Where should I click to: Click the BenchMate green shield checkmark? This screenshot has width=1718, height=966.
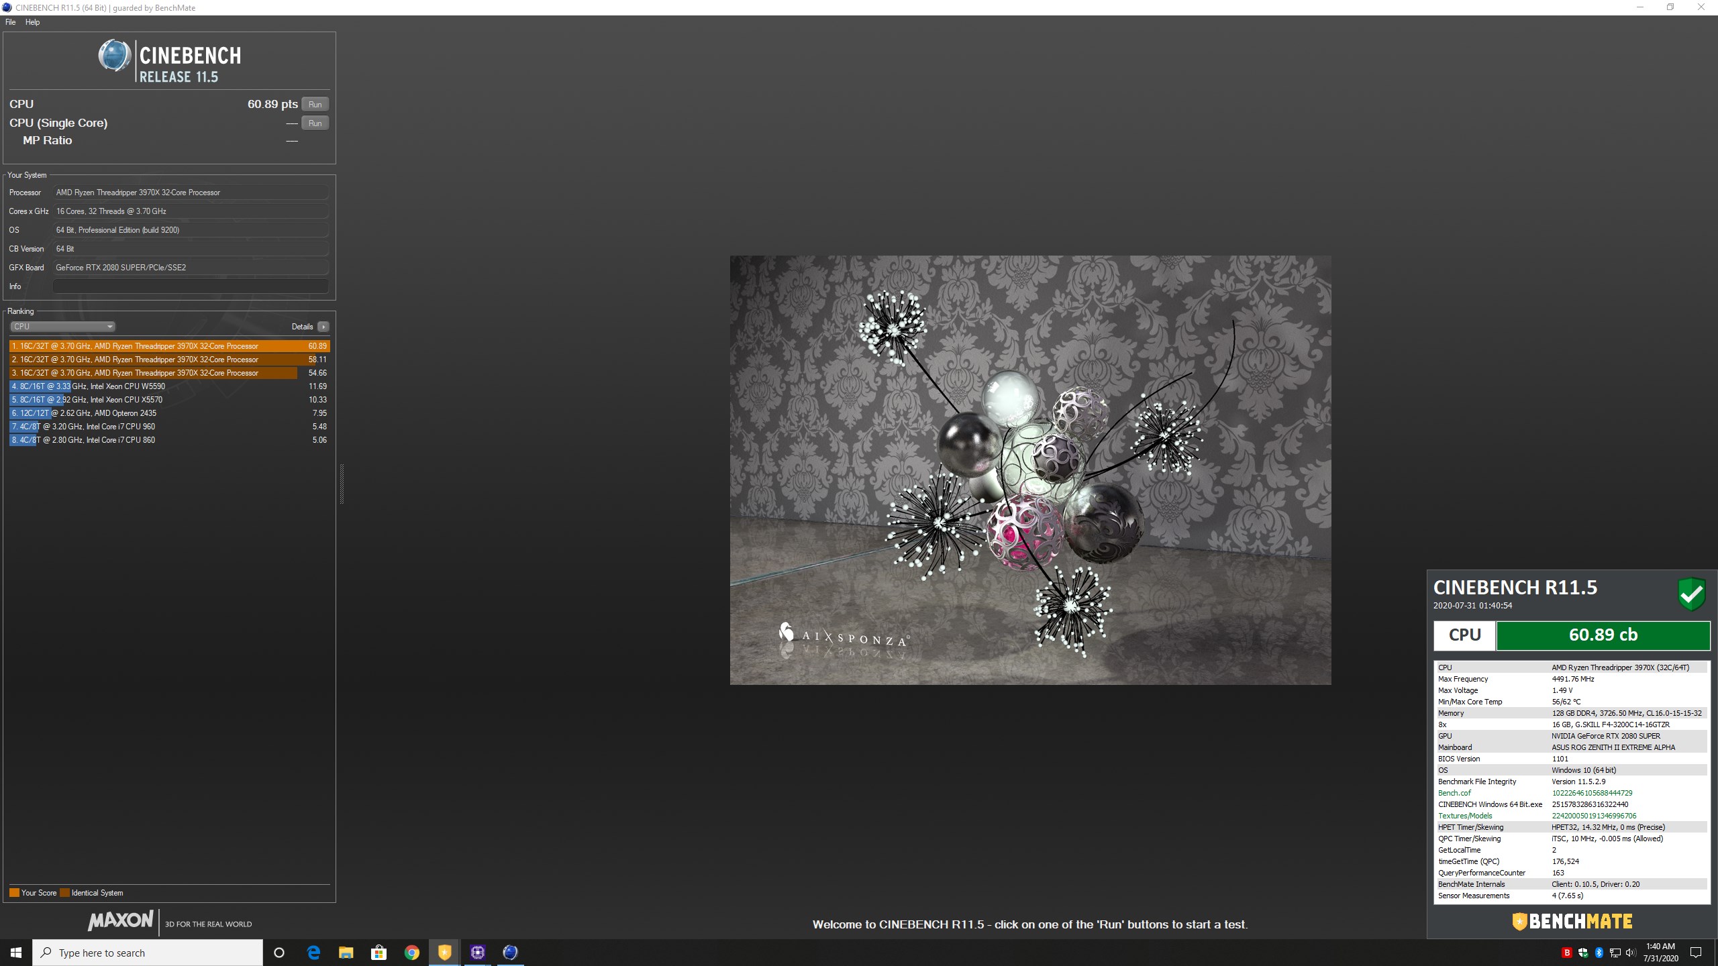click(x=1691, y=594)
